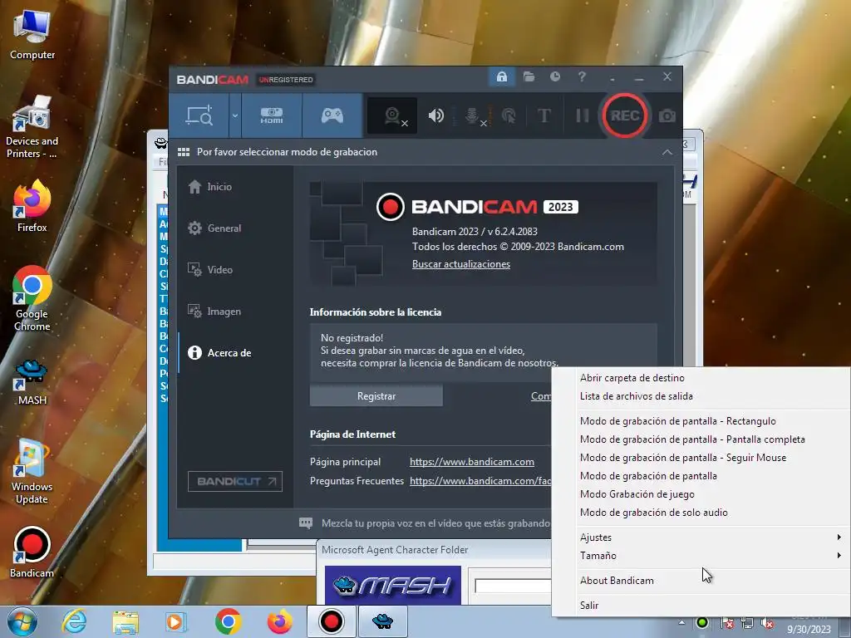Image resolution: width=851 pixels, height=638 pixels.
Task: Toggle the text overlay T icon
Action: [544, 115]
